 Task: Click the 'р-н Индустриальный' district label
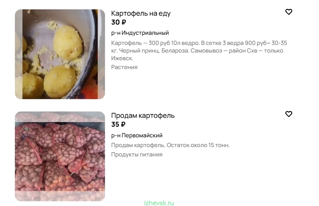pos(140,33)
